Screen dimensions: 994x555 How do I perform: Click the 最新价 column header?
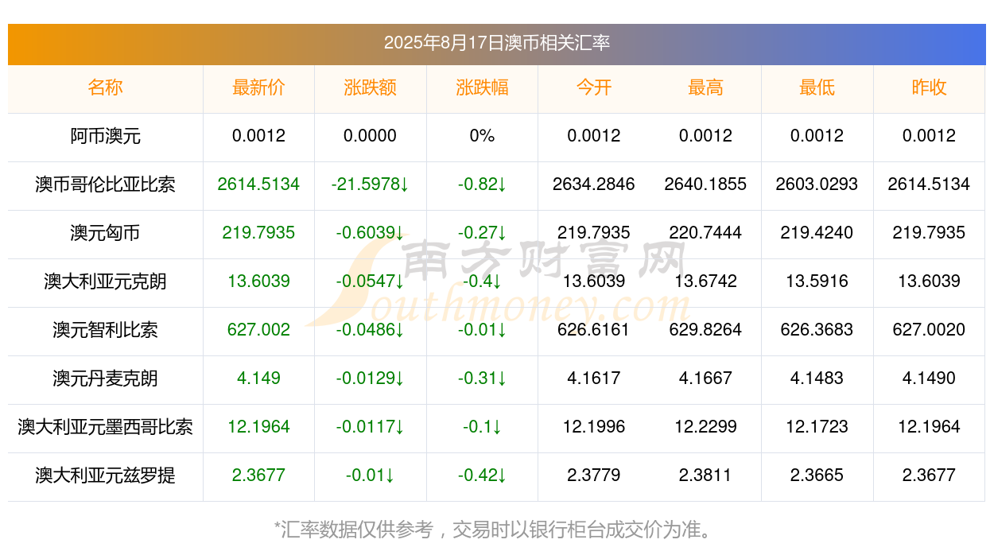tap(258, 87)
